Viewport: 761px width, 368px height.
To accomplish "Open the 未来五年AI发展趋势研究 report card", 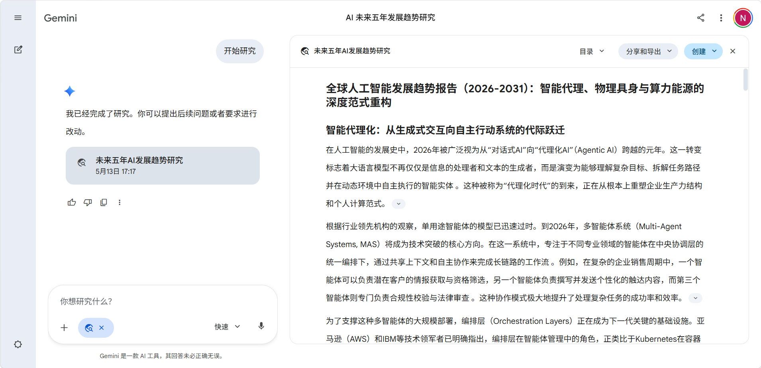I will click(x=163, y=166).
